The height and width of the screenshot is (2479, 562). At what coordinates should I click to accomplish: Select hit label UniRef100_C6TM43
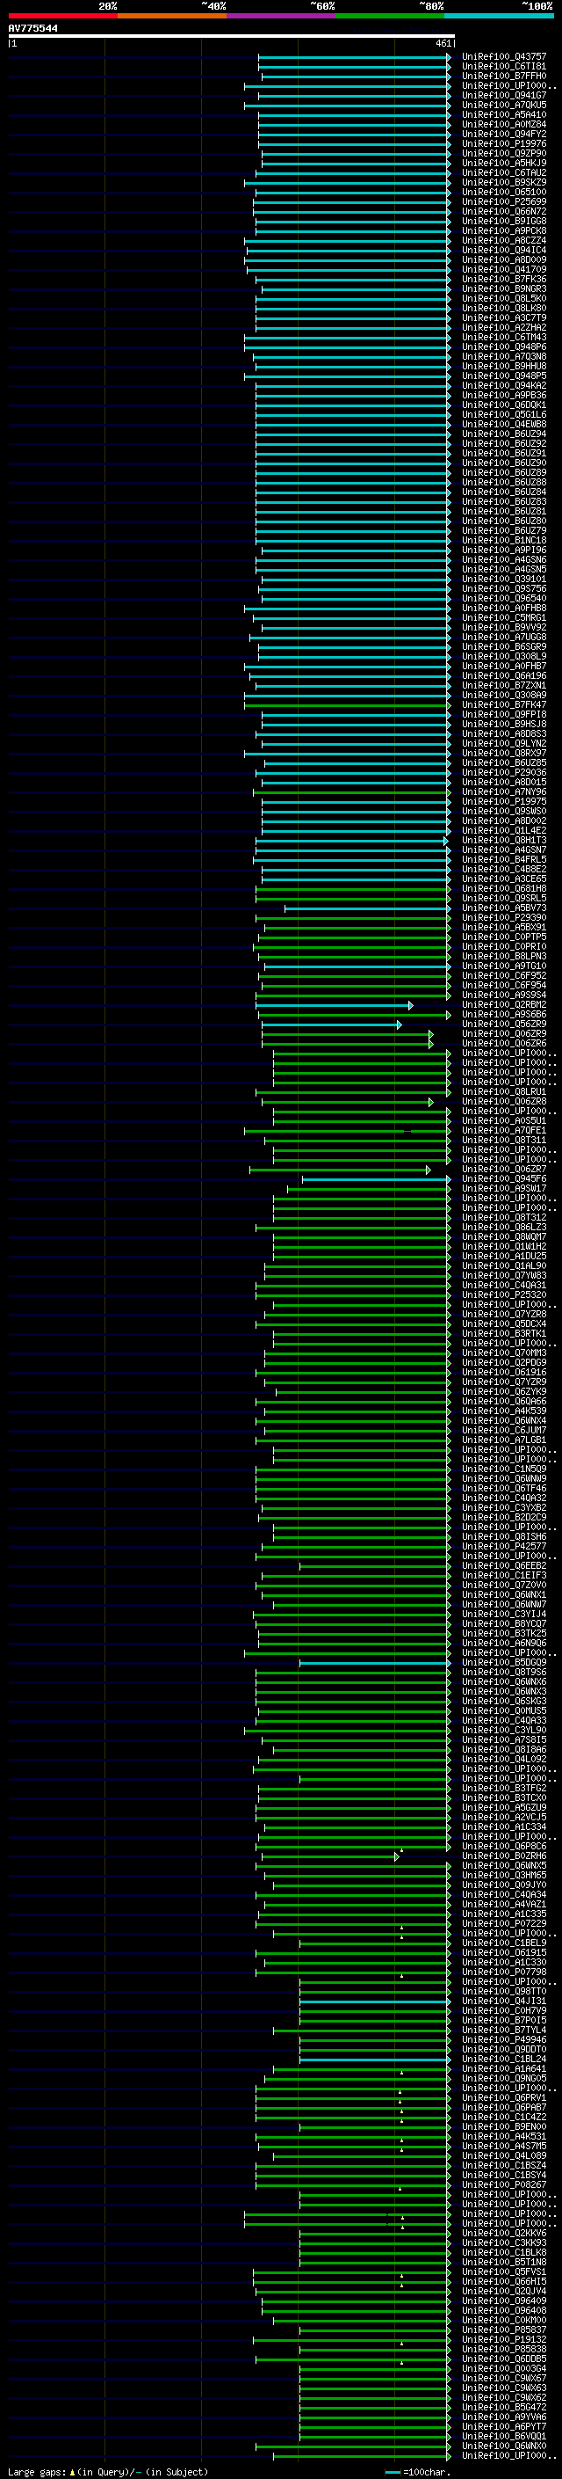click(x=503, y=338)
